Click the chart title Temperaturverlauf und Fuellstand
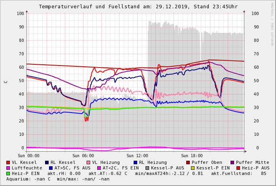The width and height of the screenshot is (276, 186). [x=138, y=7]
